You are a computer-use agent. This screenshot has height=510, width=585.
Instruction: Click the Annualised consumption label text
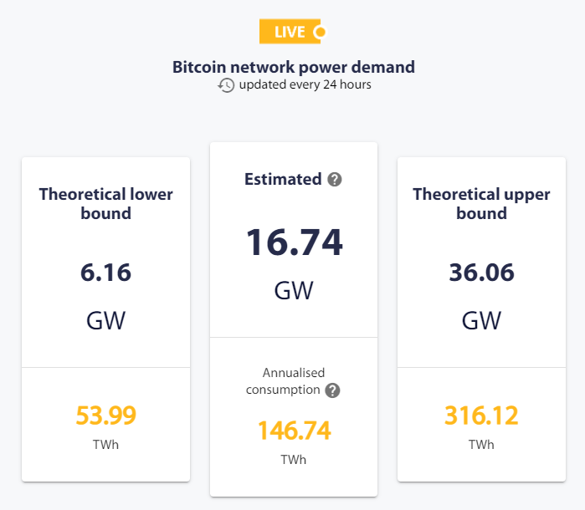point(285,381)
